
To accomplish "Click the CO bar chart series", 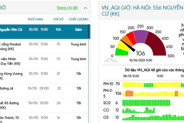I will pos(138,110).
